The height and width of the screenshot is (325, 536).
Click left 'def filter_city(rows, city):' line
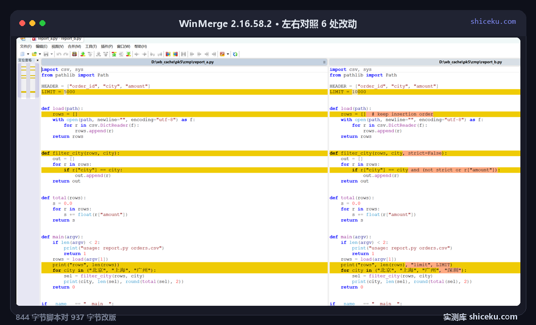pyautogui.click(x=184, y=153)
